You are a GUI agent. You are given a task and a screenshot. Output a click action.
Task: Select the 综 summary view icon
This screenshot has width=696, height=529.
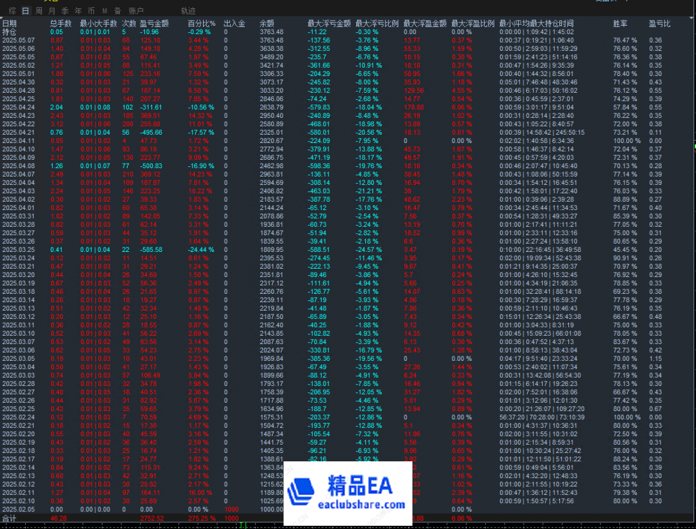coord(12,10)
